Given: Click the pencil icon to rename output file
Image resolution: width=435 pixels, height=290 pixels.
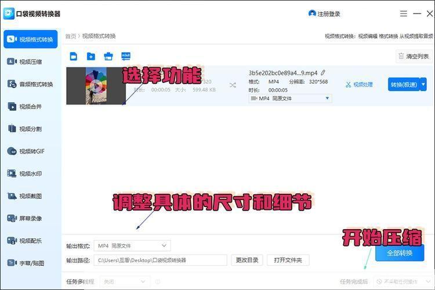Looking at the screenshot, I should click(323, 73).
